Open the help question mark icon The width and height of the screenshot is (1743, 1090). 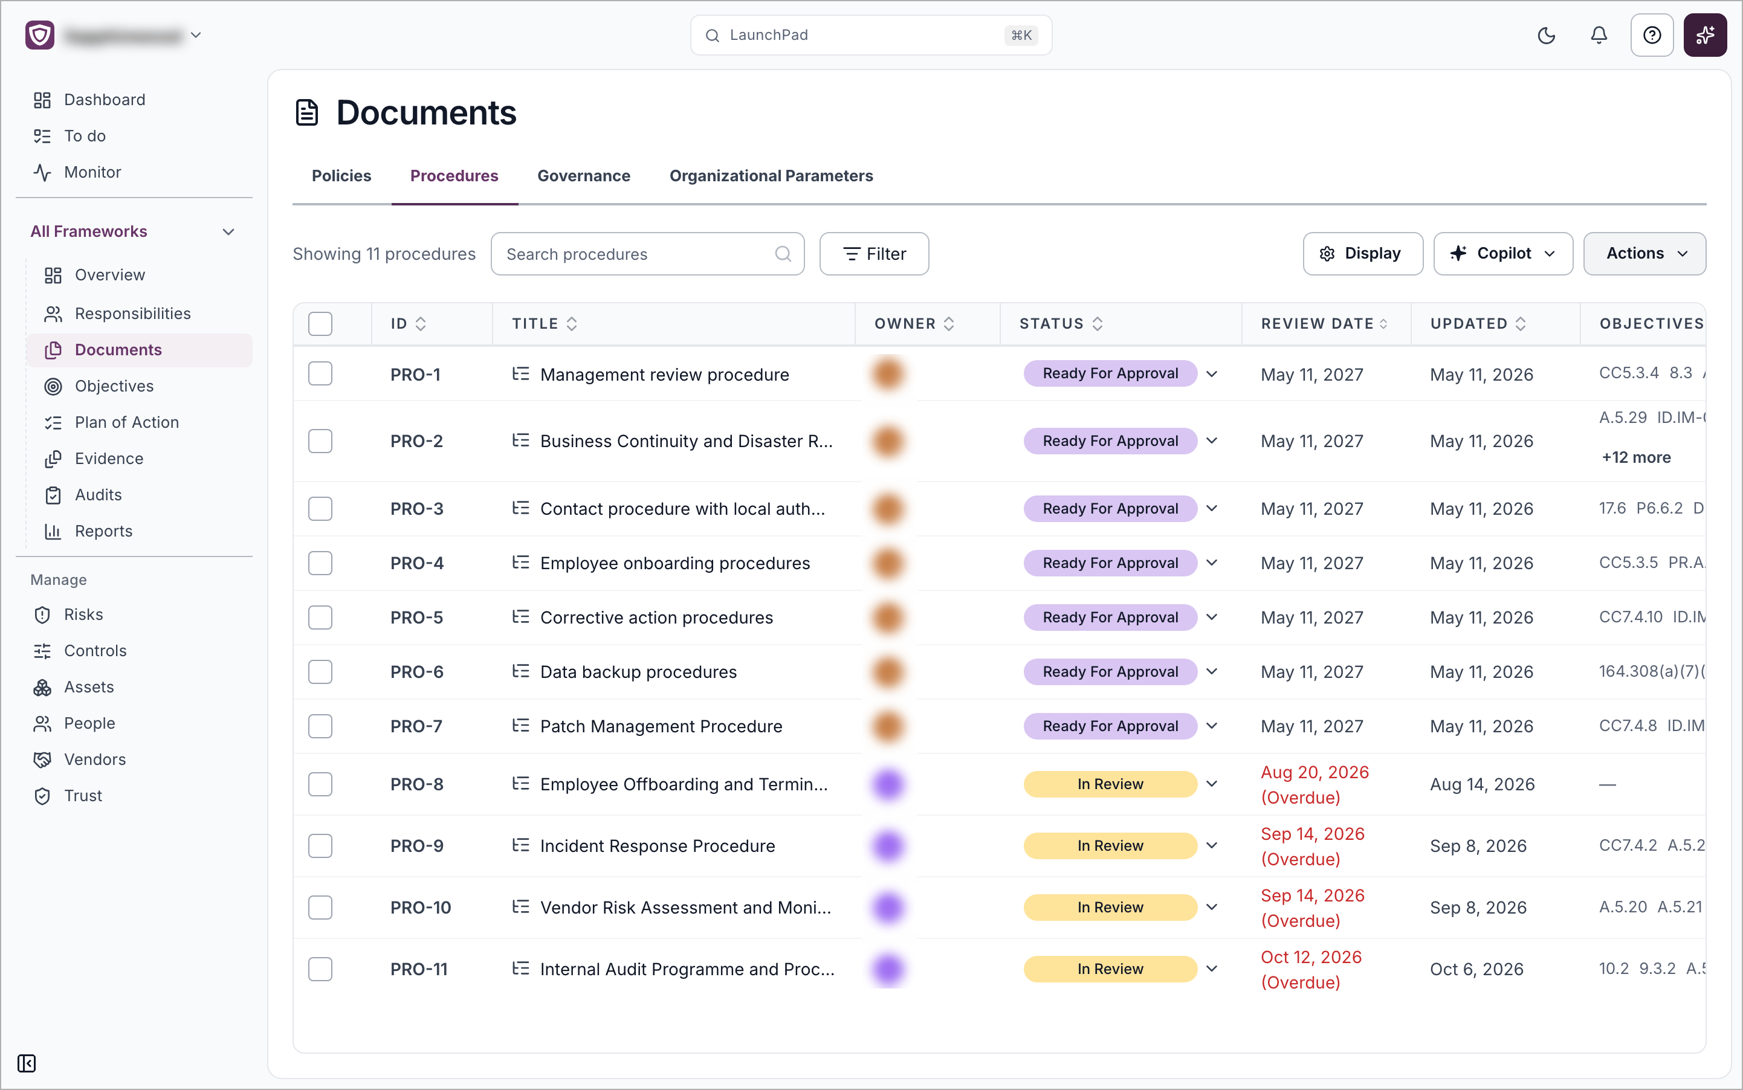tap(1652, 35)
